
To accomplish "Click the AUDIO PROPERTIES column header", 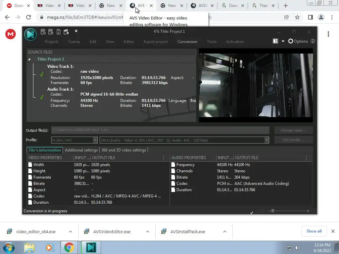I will point(193,158).
